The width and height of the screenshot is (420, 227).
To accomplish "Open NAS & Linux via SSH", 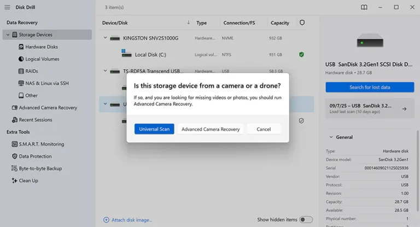I will [47, 83].
